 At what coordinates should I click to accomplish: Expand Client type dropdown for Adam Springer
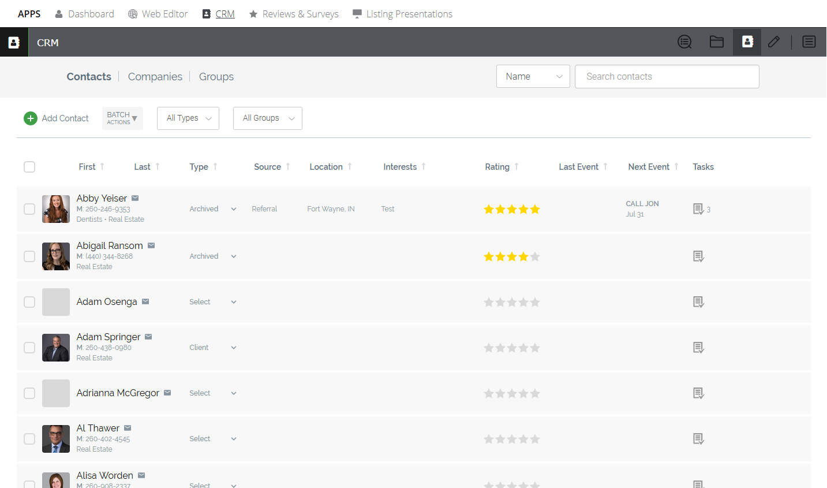click(234, 348)
